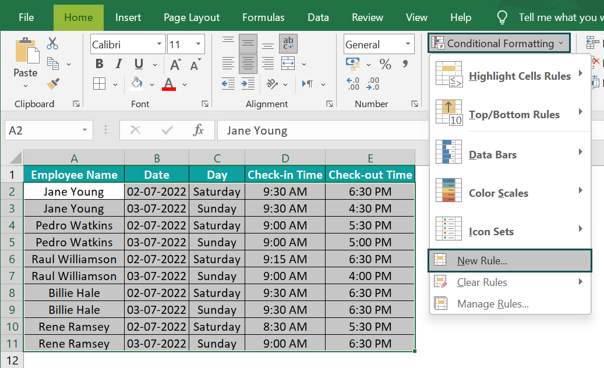Click Increase Decimal icon
604x368 pixels.
(353, 83)
